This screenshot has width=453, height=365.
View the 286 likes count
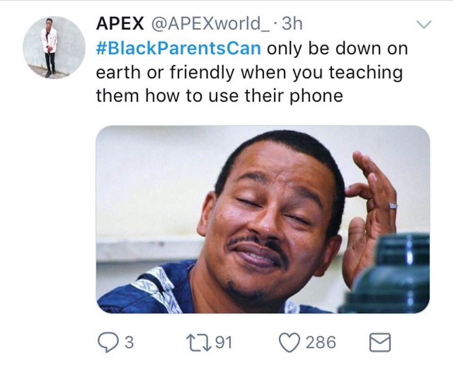click(x=321, y=342)
